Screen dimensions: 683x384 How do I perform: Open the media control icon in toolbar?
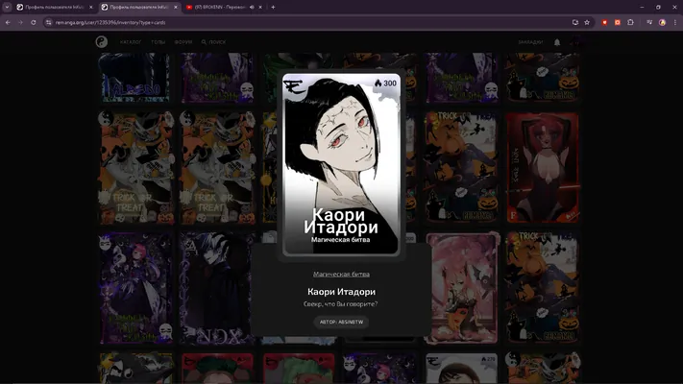pos(649,22)
